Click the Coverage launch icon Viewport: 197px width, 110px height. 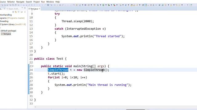(x=109, y=5)
